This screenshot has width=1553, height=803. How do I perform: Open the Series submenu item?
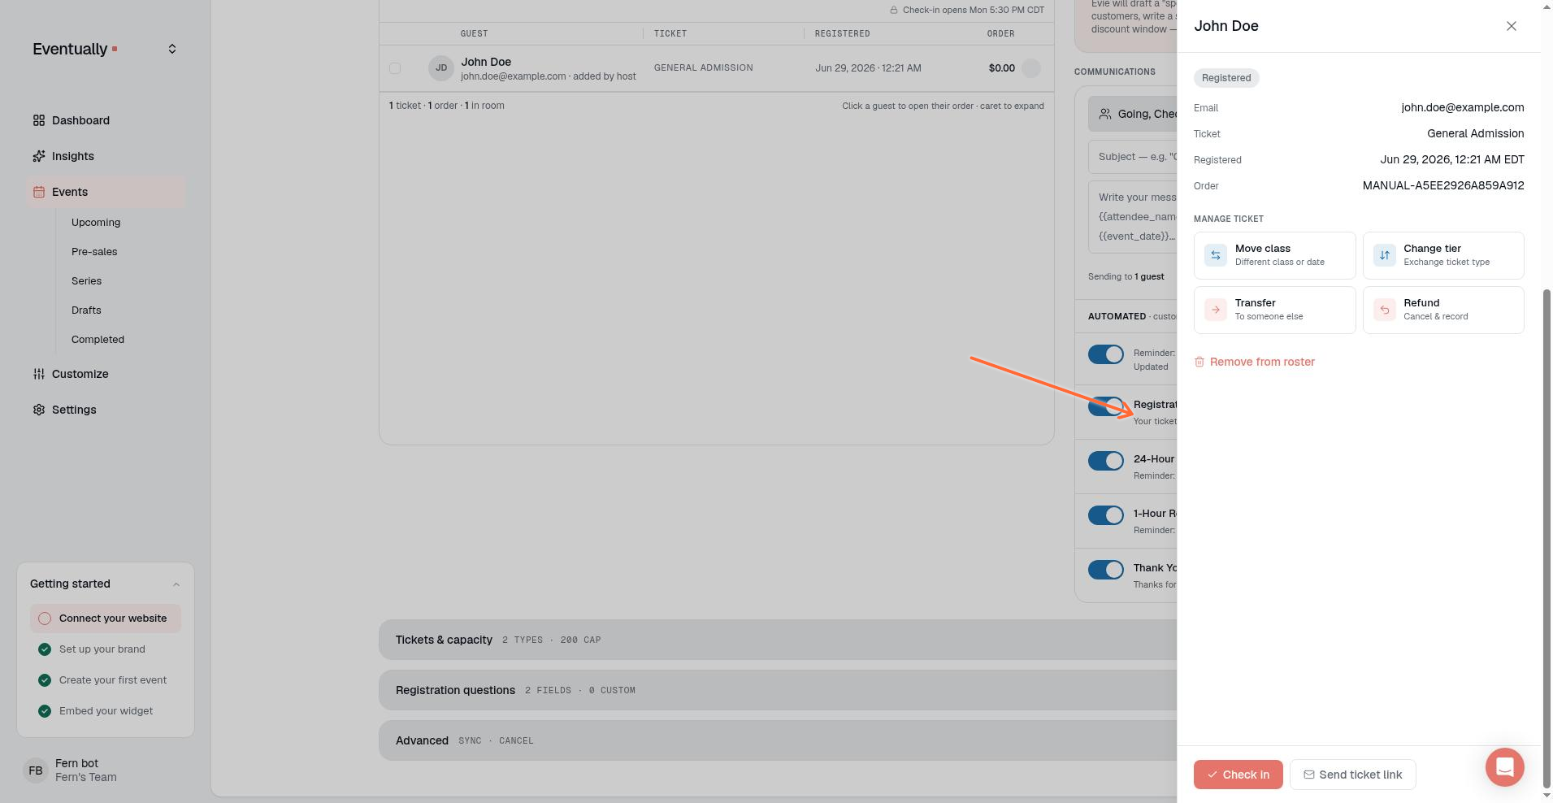pyautogui.click(x=86, y=280)
